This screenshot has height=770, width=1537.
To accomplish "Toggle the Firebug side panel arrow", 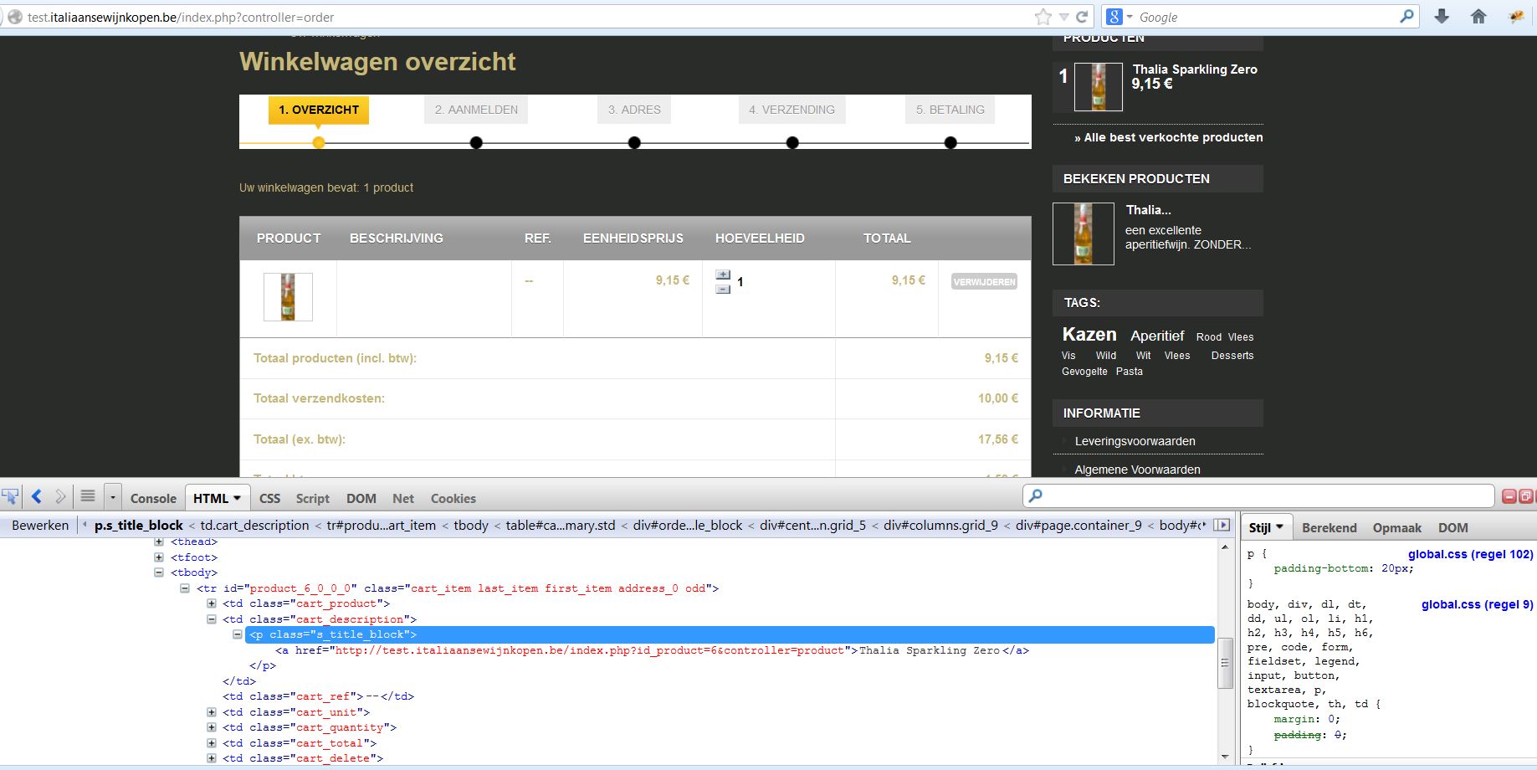I will tap(1222, 526).
